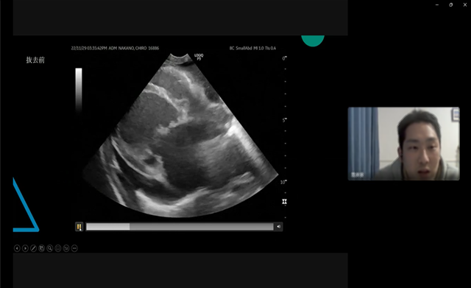
Task: Click the ultrasound scan image
Action: 180,136
